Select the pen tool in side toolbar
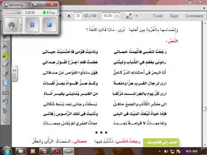207x155 pixels. [x=6, y=65]
